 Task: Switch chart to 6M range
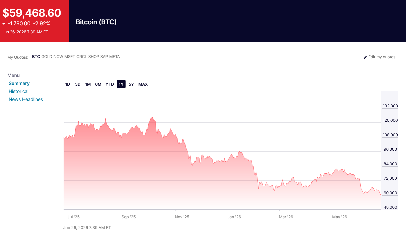(x=98, y=84)
